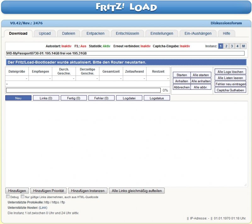Click Alle Links gleichmäßig aufteilen
This screenshot has width=252, height=224.
pos(137,191)
